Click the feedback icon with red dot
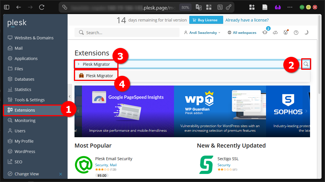 point(286,32)
